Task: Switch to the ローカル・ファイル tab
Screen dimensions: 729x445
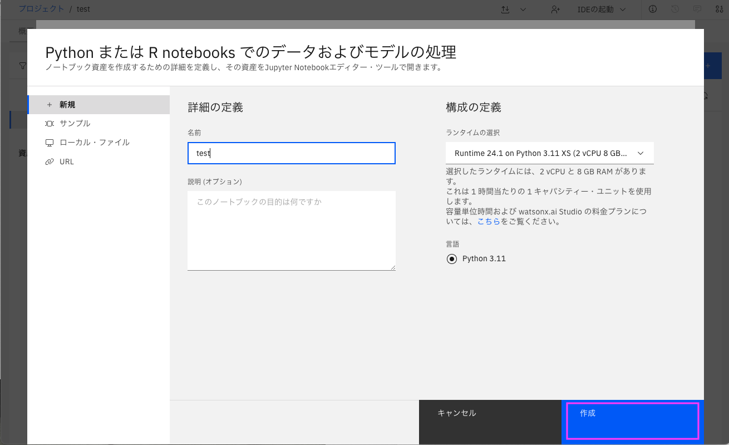Action: pos(98,143)
